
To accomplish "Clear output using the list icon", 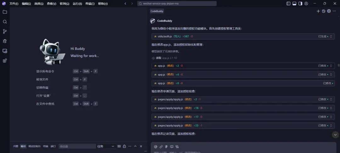I will [x=119, y=146].
